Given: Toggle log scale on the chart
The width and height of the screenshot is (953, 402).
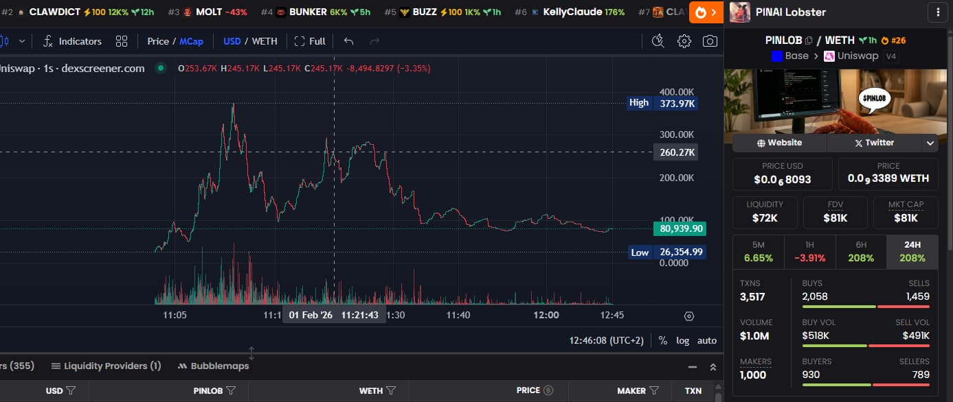Looking at the screenshot, I should [682, 340].
